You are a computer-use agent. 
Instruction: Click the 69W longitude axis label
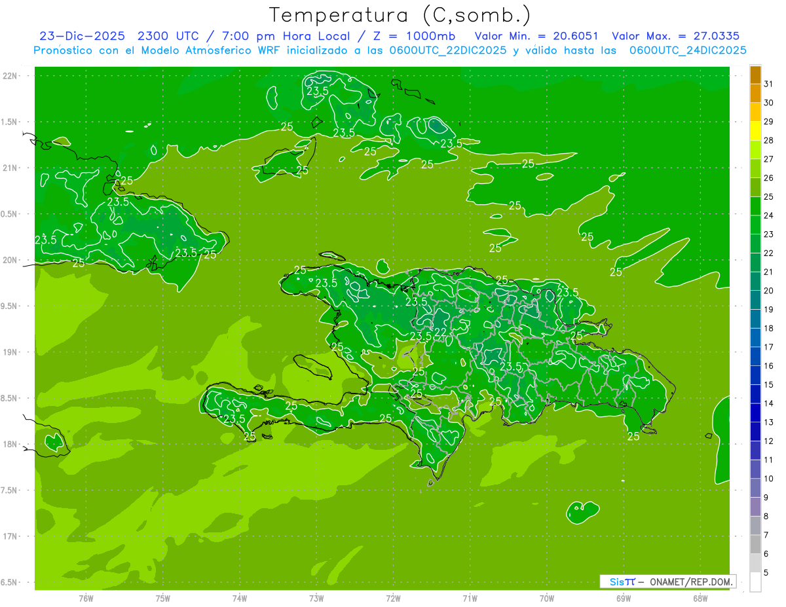point(624,598)
